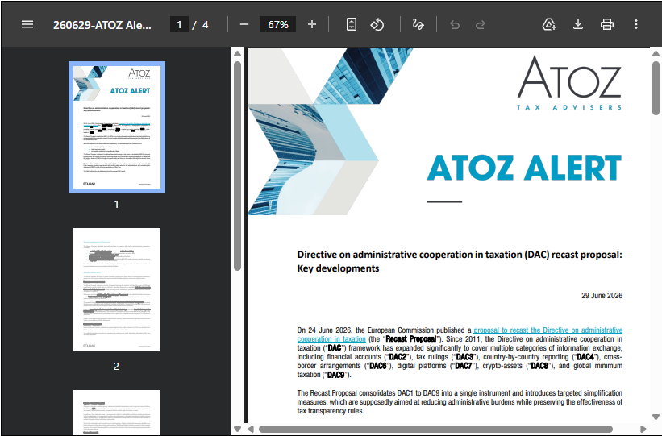Click the total pages count '4'
Screen dimensions: 662x436
(205, 25)
